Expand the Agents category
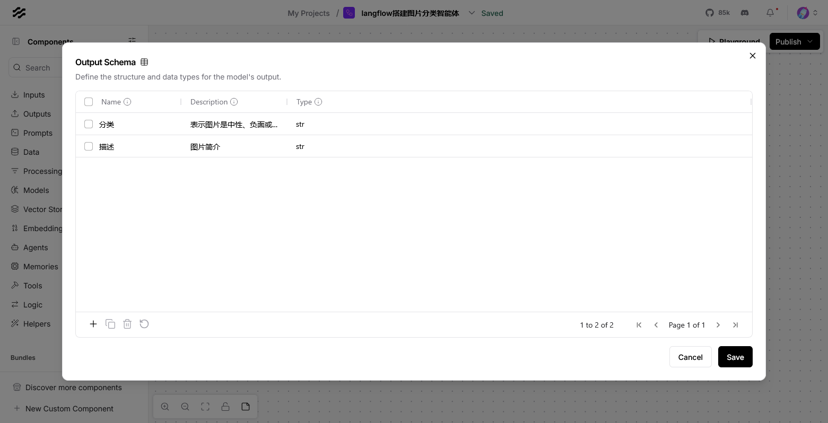 tap(35, 248)
